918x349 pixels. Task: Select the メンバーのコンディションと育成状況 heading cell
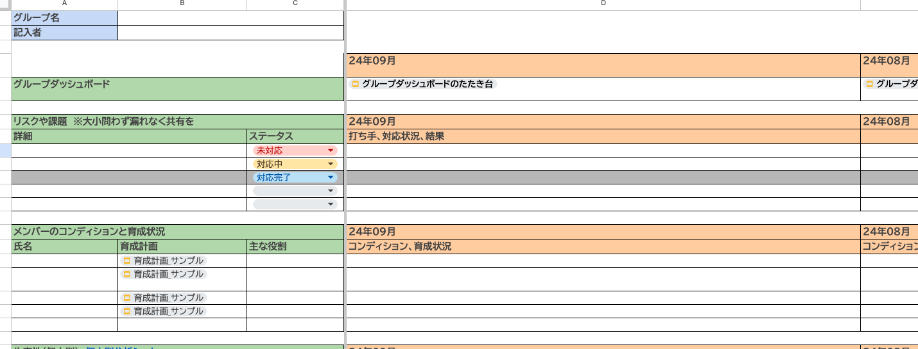178,232
